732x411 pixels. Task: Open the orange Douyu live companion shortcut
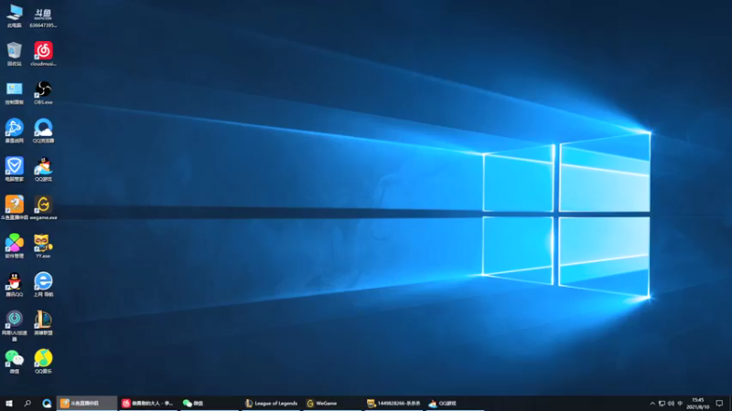[15, 208]
